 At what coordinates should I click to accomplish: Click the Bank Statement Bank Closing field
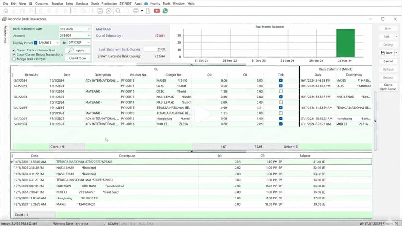coord(155,49)
